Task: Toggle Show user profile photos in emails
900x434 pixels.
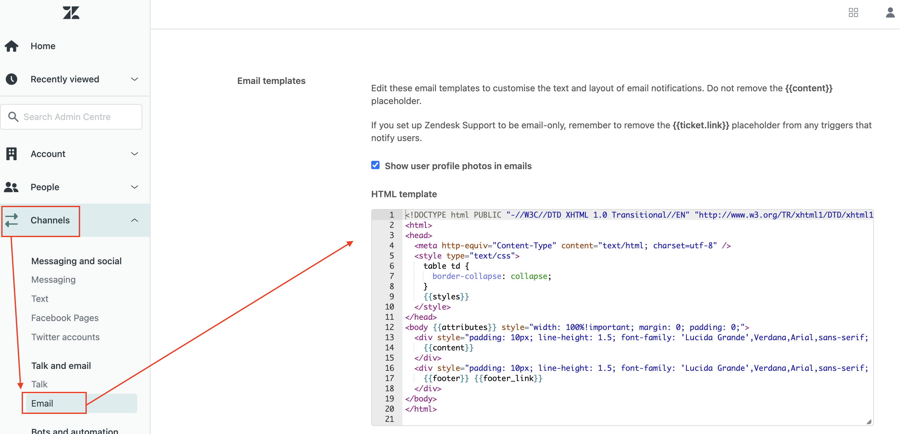Action: (x=375, y=165)
